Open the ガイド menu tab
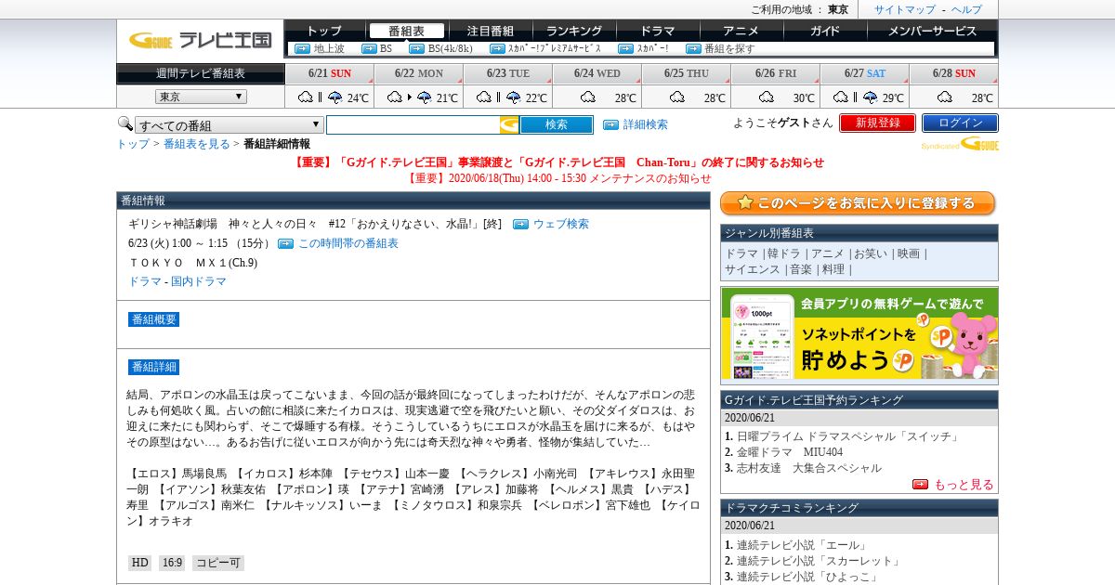The height and width of the screenshot is (585, 1115). click(x=824, y=31)
